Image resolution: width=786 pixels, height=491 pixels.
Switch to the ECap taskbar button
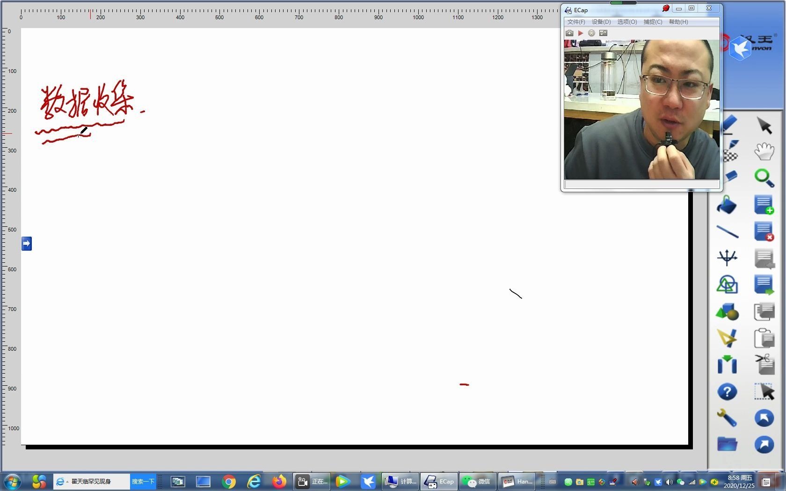[439, 481]
